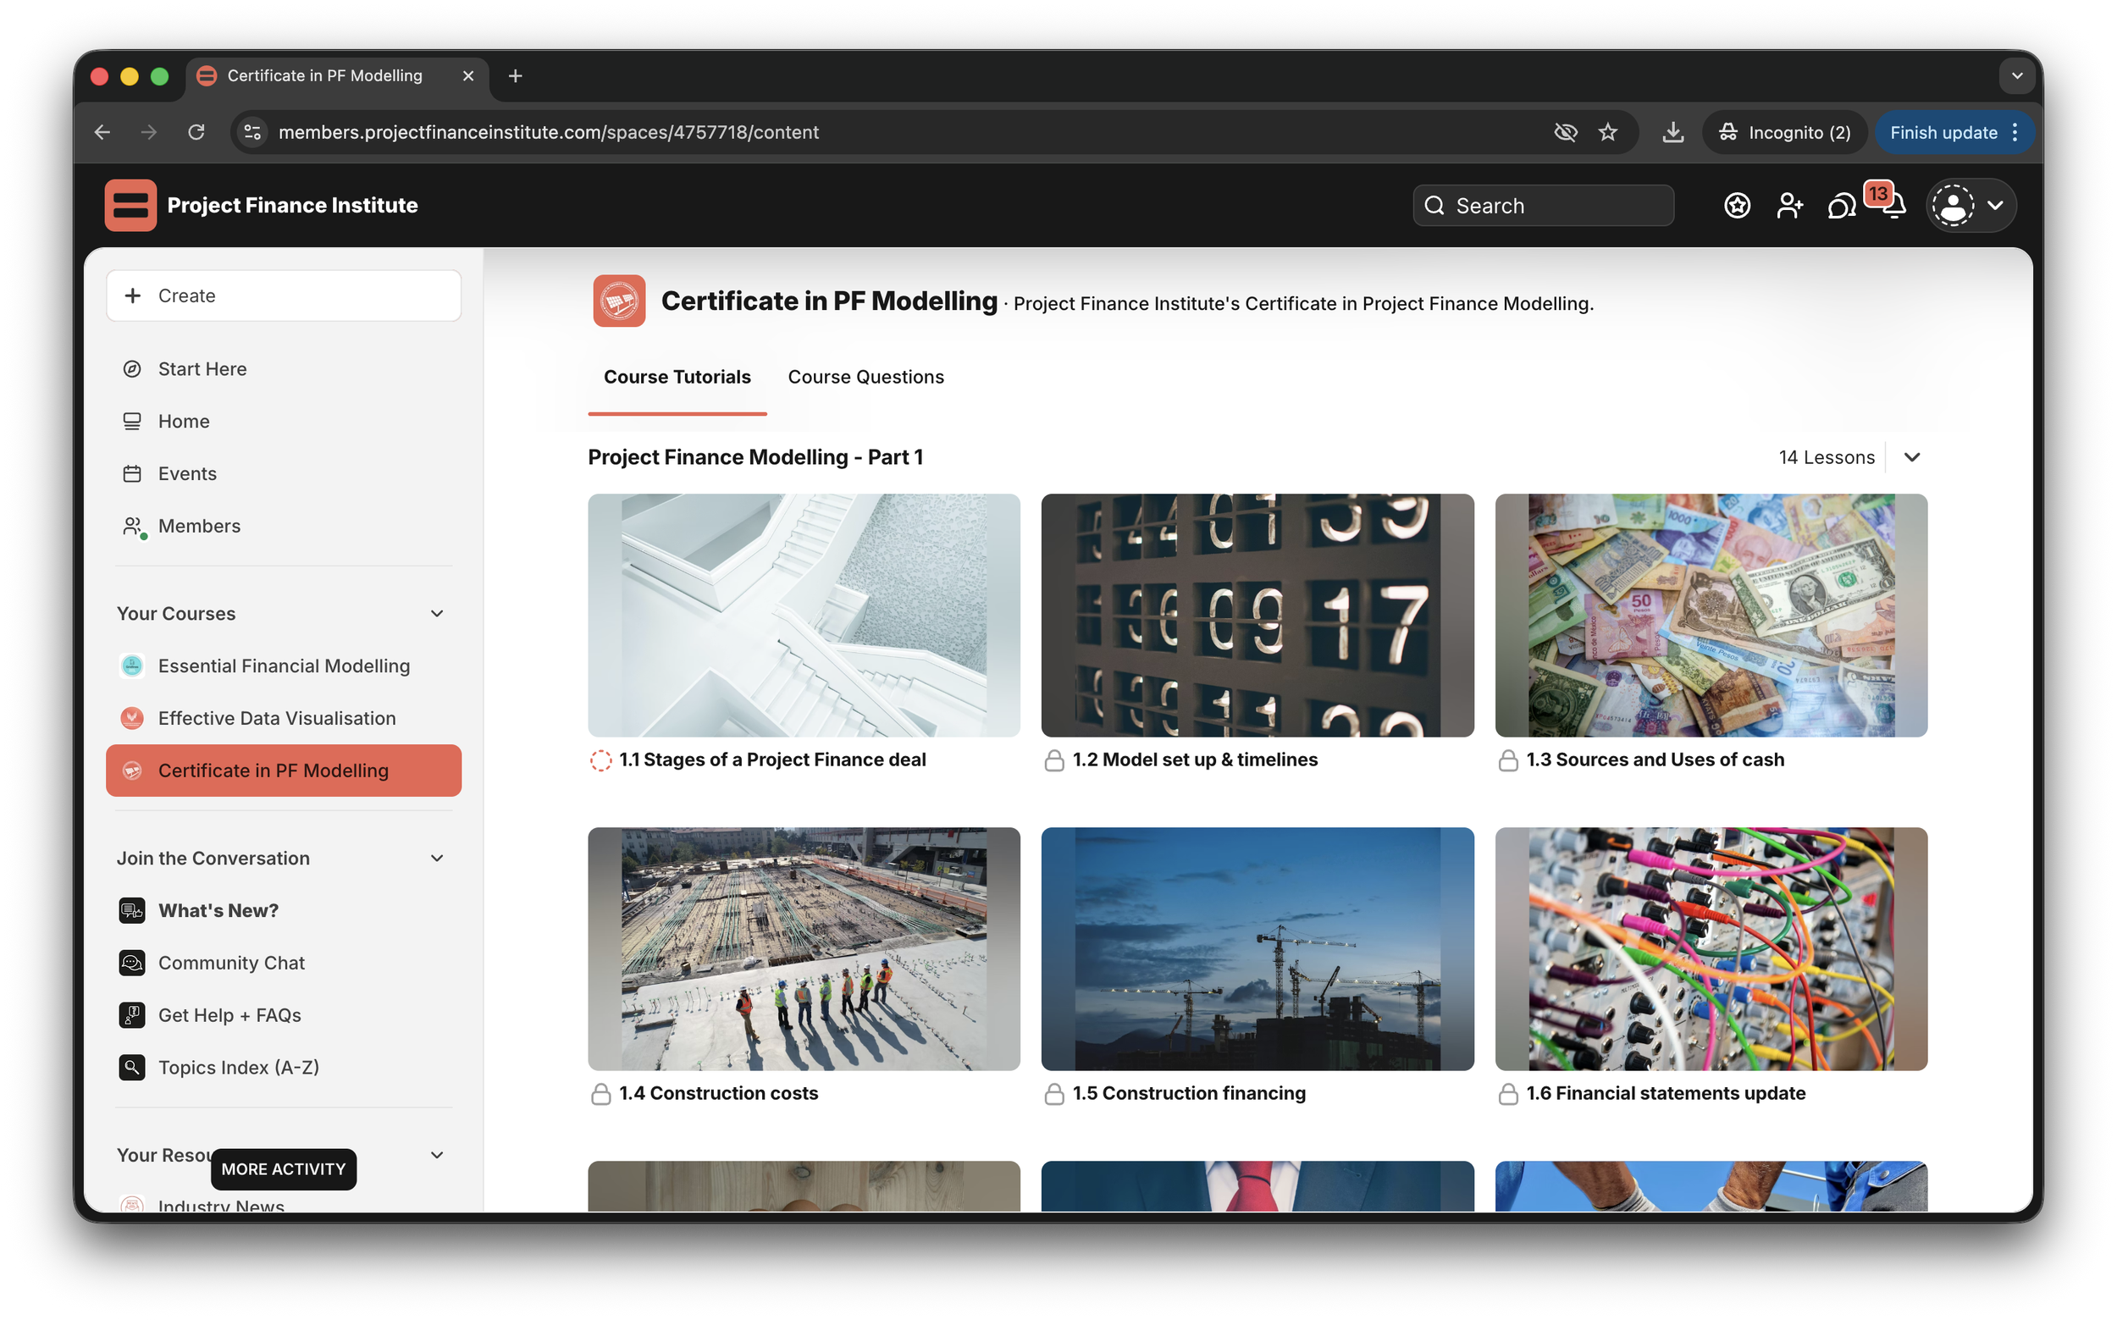Open the chat messages icon

[x=1841, y=206]
